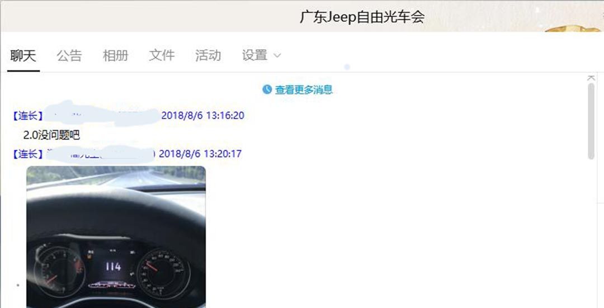Click the chat vertical scrollbar thumb
This screenshot has width=604, height=308.
coord(591,121)
